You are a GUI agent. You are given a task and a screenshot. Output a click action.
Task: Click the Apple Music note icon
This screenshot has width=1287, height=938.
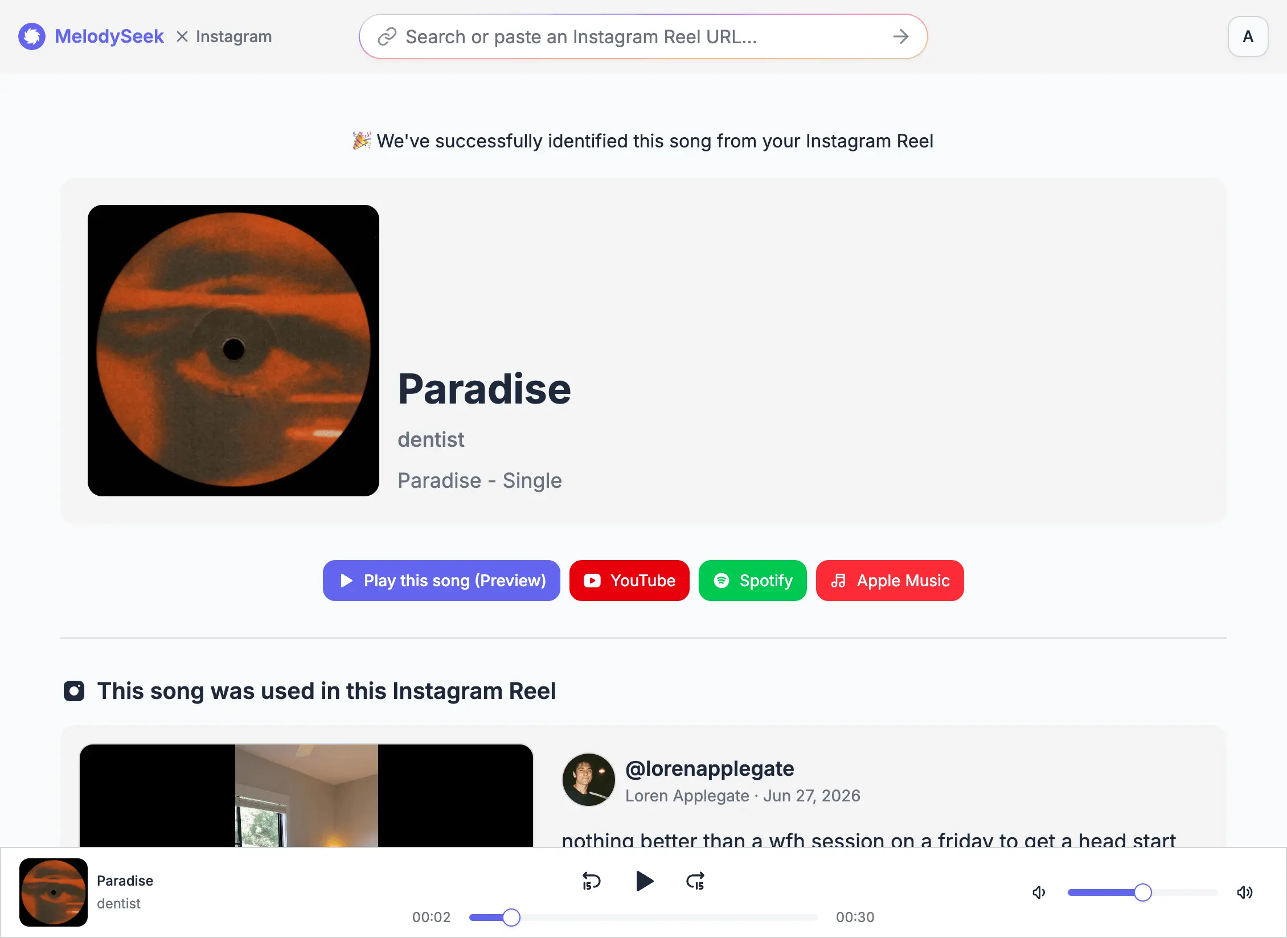[x=838, y=581]
